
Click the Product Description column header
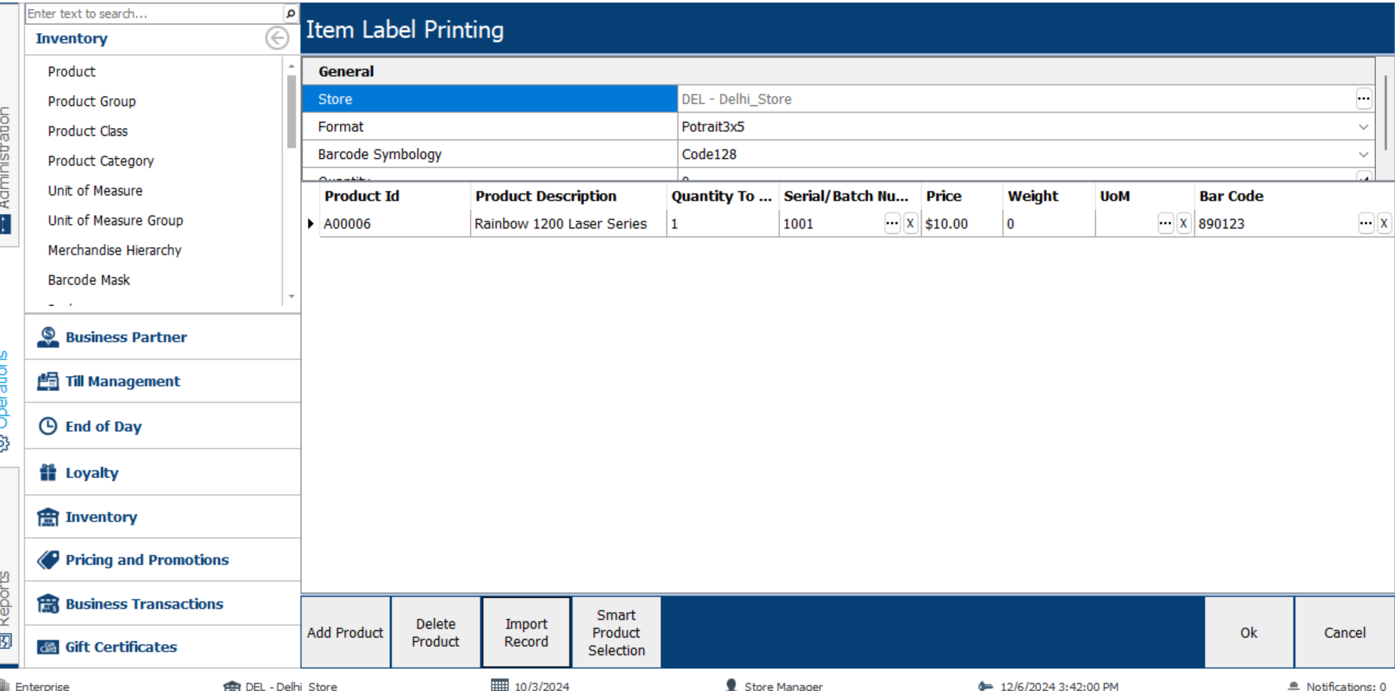coord(568,196)
